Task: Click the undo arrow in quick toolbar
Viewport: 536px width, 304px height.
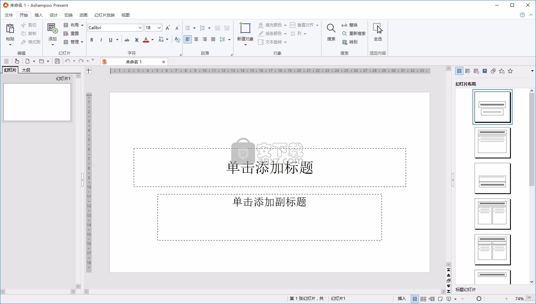Action: point(68,61)
